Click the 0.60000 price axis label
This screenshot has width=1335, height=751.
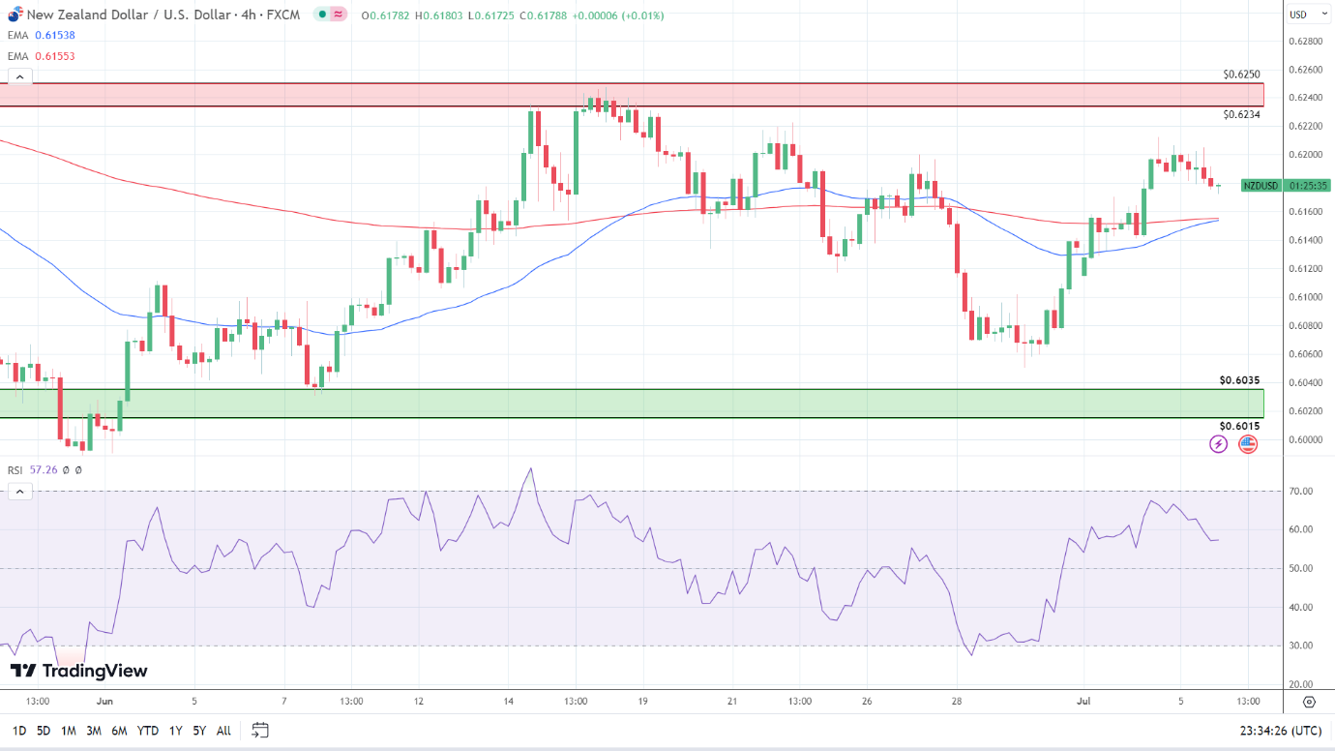pyautogui.click(x=1307, y=439)
